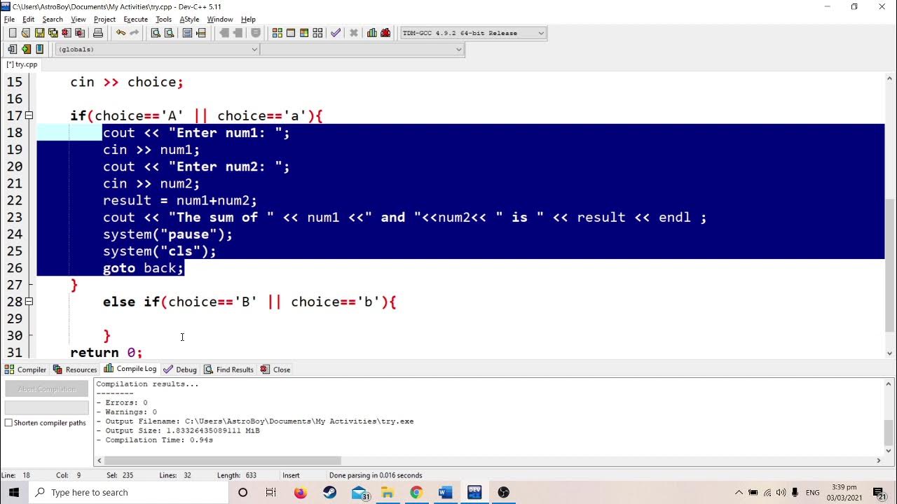Open Profile Analysis bar chart icon

372,33
